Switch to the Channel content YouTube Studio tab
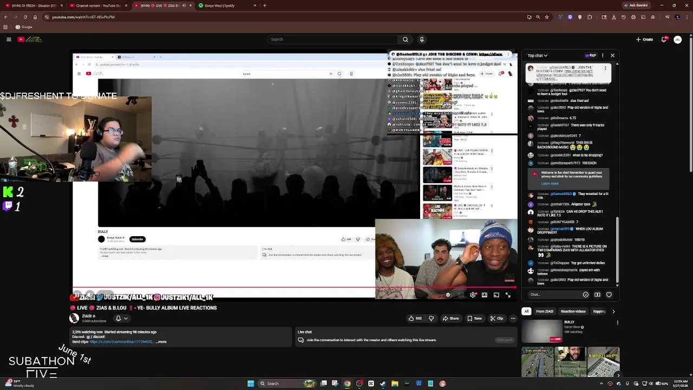This screenshot has height=390, width=693. click(x=99, y=5)
